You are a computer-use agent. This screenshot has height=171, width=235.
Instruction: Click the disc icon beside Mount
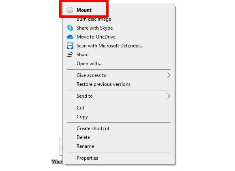point(70,10)
